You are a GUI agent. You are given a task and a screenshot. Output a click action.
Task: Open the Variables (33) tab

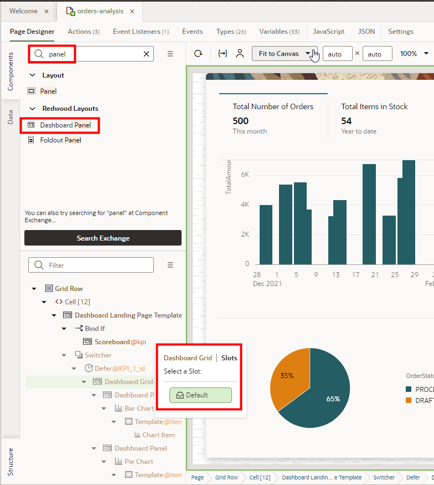(x=279, y=32)
